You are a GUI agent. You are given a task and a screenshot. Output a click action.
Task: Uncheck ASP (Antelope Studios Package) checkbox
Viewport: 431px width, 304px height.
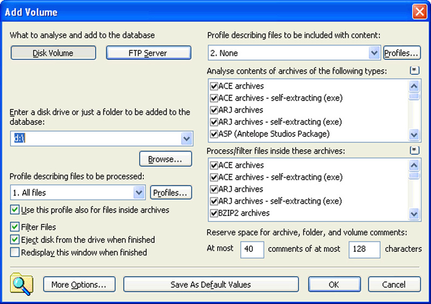[214, 134]
